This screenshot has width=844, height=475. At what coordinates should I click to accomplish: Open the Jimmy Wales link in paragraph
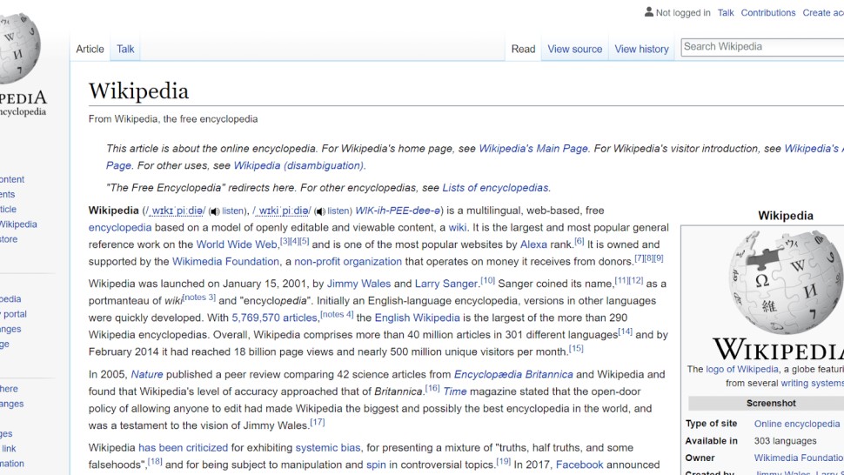tap(359, 284)
